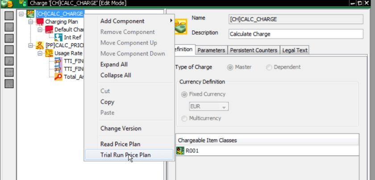Viewport: 375px width, 180px height.
Task: Select the 'Total_Ar' tree label
Action: [x=74, y=77]
